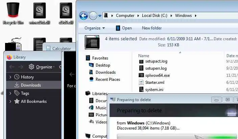Click New folder in Explorer toolbar
Viewport: 238px width, 139px height.
point(152,28)
